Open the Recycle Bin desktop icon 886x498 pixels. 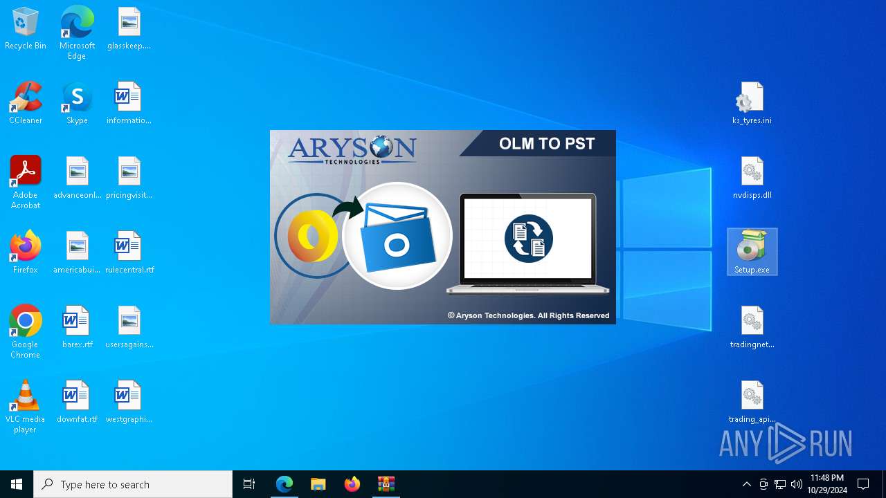tap(26, 29)
